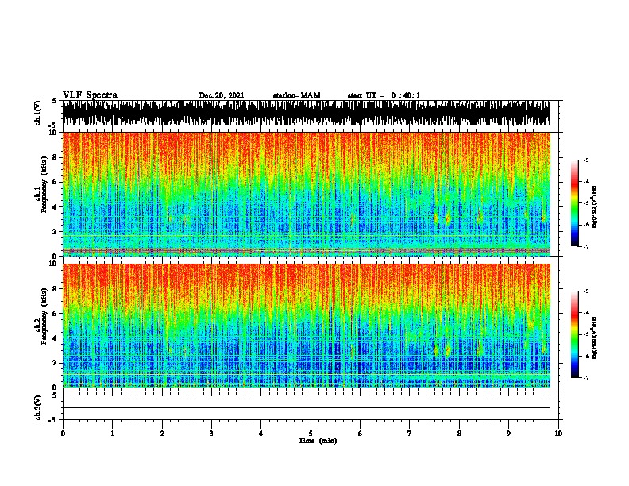
Task: Click the "ch.3(V)" axis label
Action: (x=38, y=408)
